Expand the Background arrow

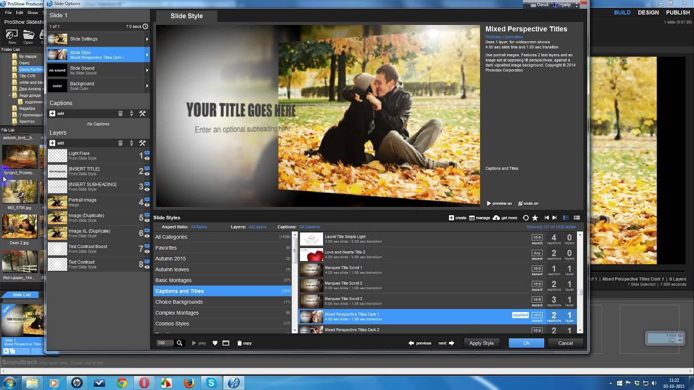tap(147, 86)
